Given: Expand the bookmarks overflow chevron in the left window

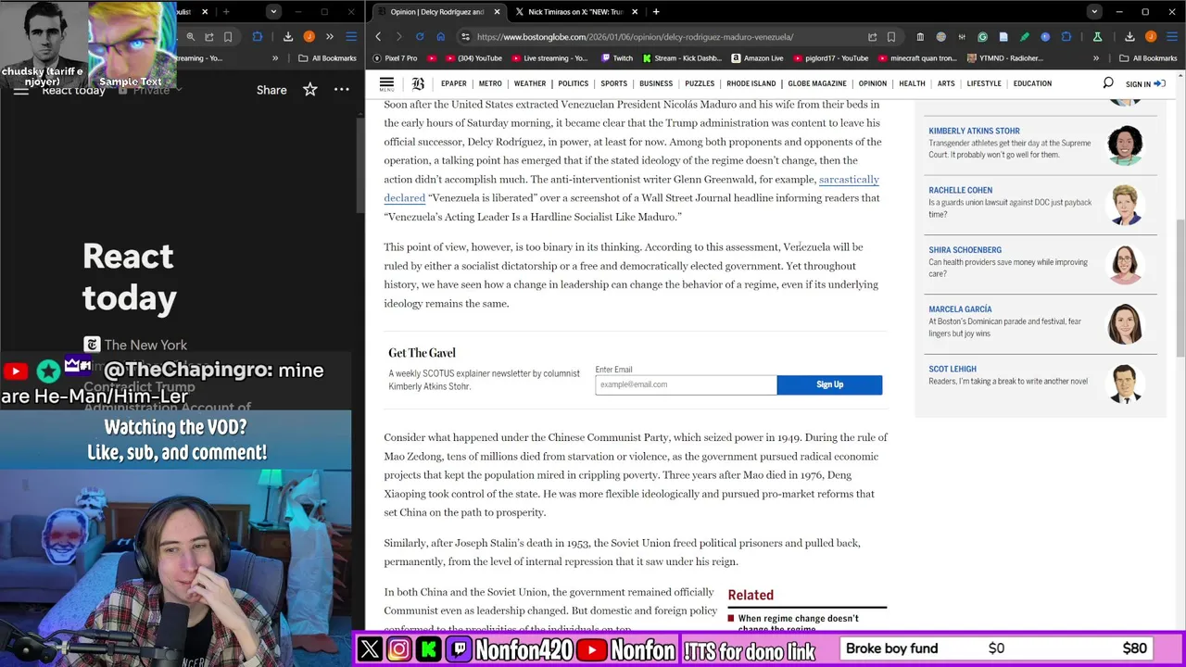Looking at the screenshot, I should [275, 58].
